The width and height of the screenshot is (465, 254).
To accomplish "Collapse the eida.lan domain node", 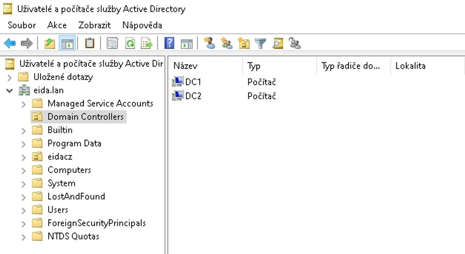I will coord(10,90).
